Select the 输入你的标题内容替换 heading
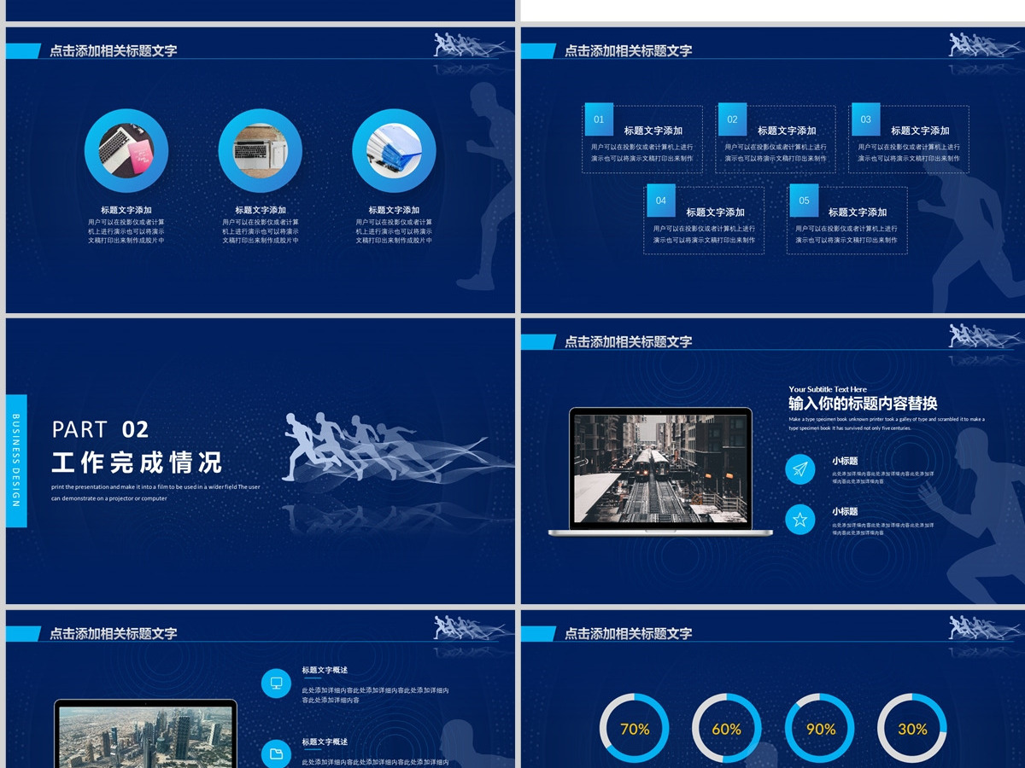This screenshot has height=768, width=1025. tap(863, 404)
